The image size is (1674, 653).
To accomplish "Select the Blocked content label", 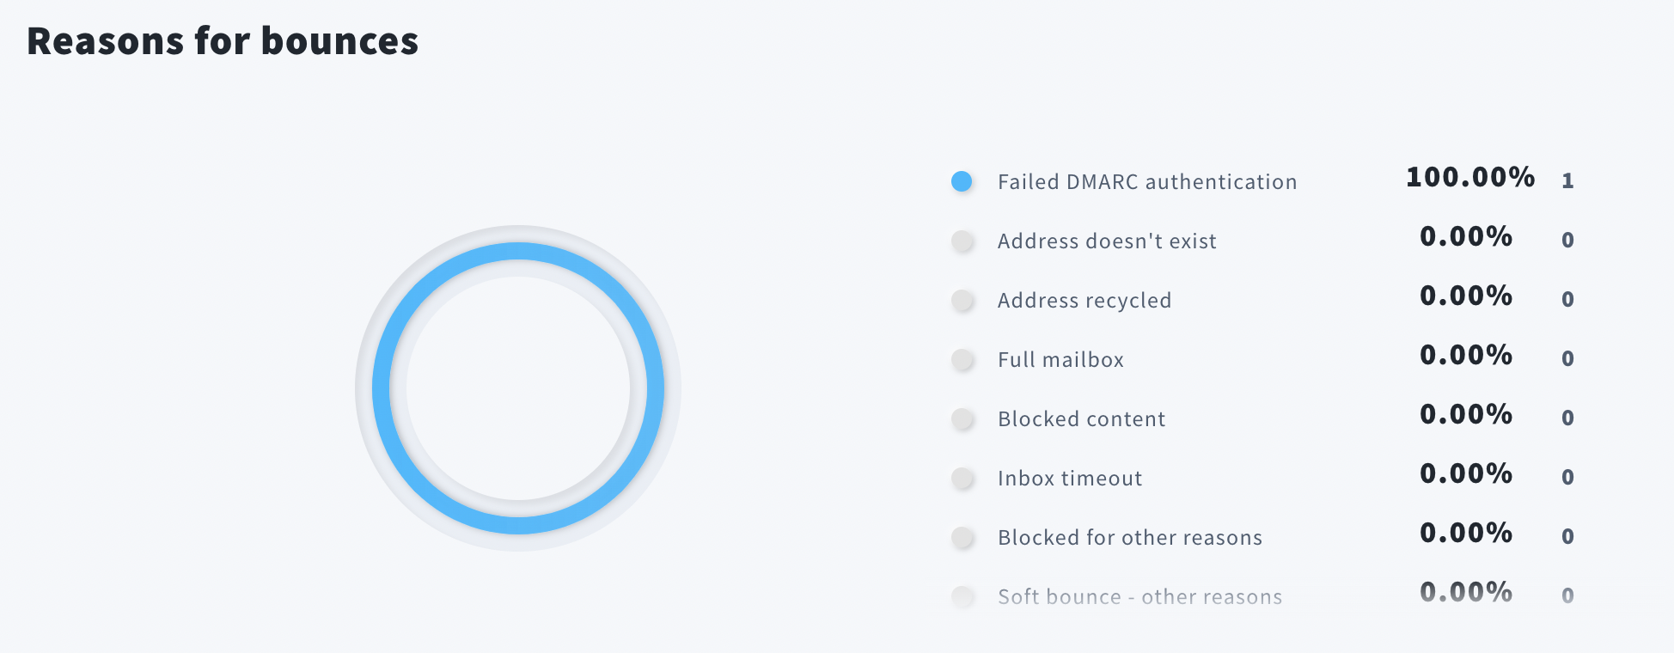I will (1081, 419).
